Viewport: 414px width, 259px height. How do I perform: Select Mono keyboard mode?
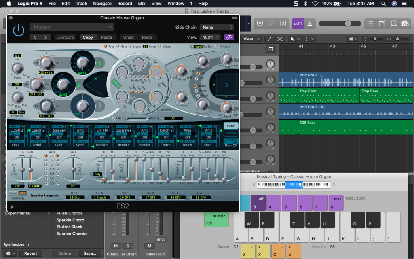[x=118, y=46]
